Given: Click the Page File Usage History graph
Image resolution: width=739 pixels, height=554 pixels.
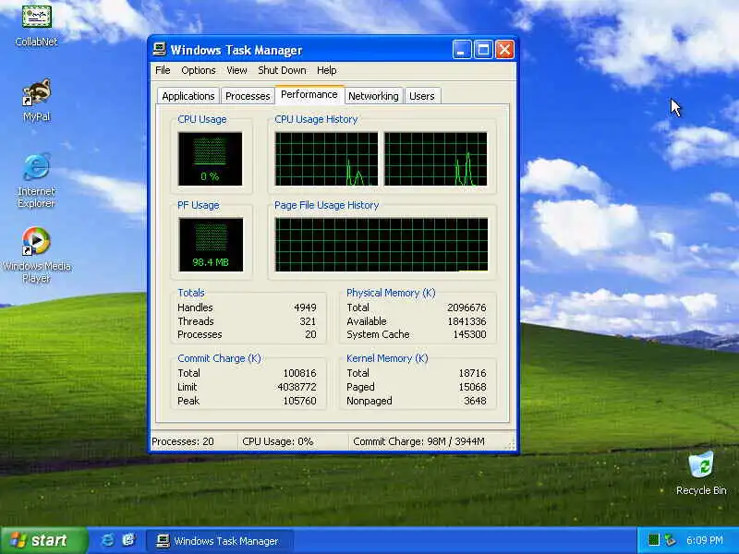Looking at the screenshot, I should click(x=382, y=245).
